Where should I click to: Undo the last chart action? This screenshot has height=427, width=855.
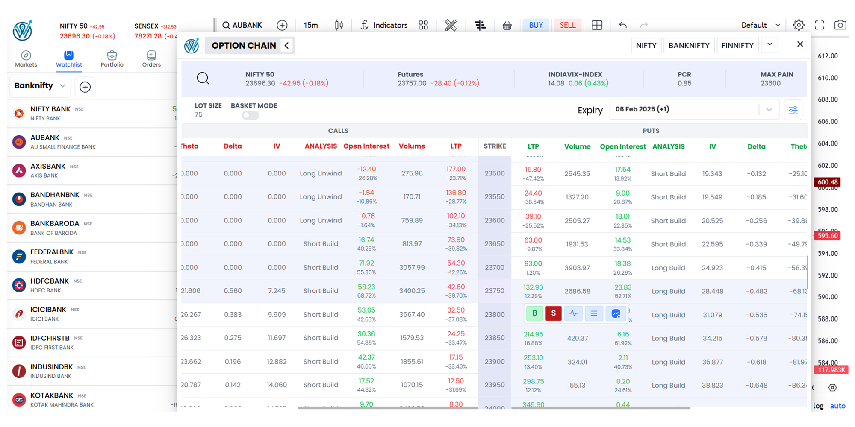(x=623, y=25)
